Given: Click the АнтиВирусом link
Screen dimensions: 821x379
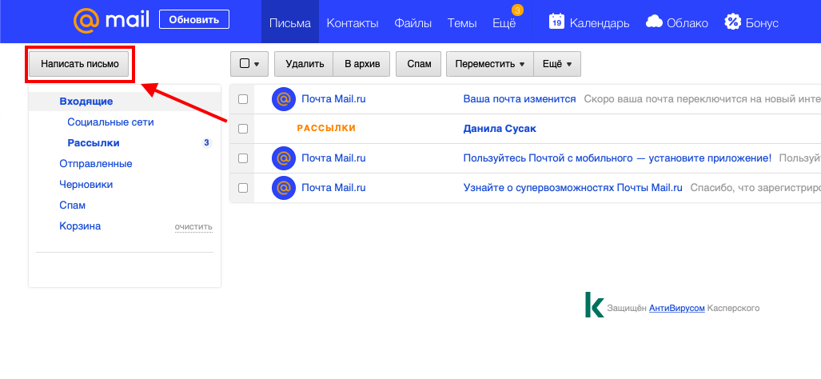Looking at the screenshot, I should (x=676, y=309).
